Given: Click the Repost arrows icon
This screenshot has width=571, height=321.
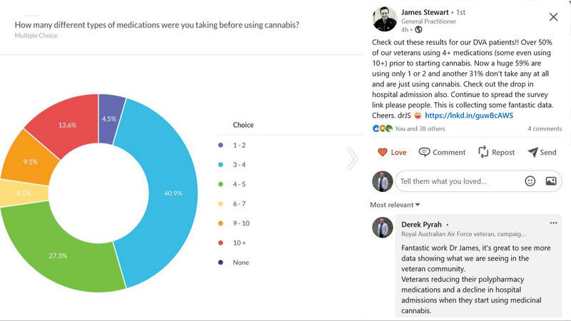Looking at the screenshot, I should point(483,152).
